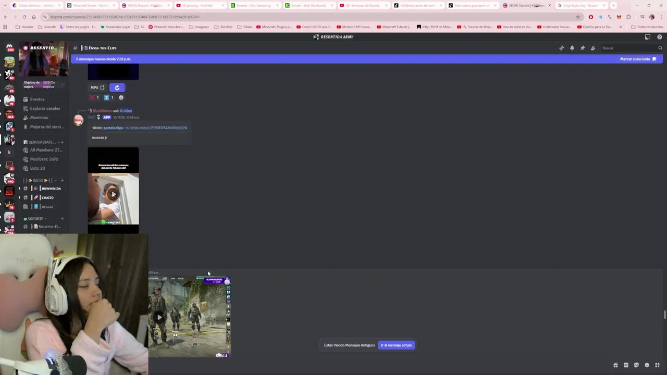Open the k letter server icon
Viewport: 667px width, 375px height.
tap(9, 152)
